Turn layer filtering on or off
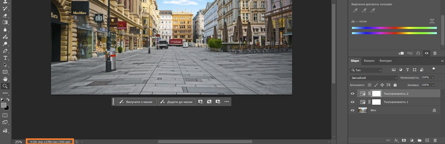The height and width of the screenshot is (144, 445). (434, 69)
